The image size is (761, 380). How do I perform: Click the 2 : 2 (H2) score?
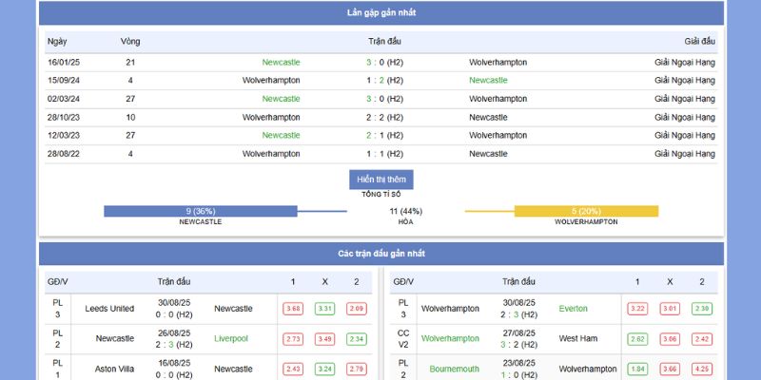pyautogui.click(x=384, y=117)
